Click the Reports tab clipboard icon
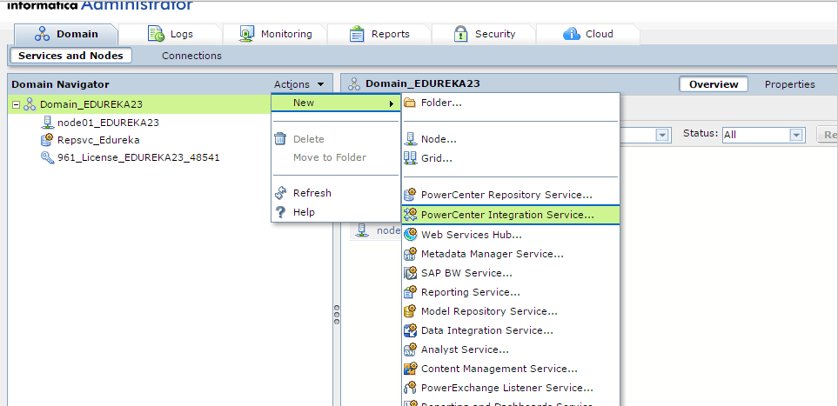 pos(357,34)
